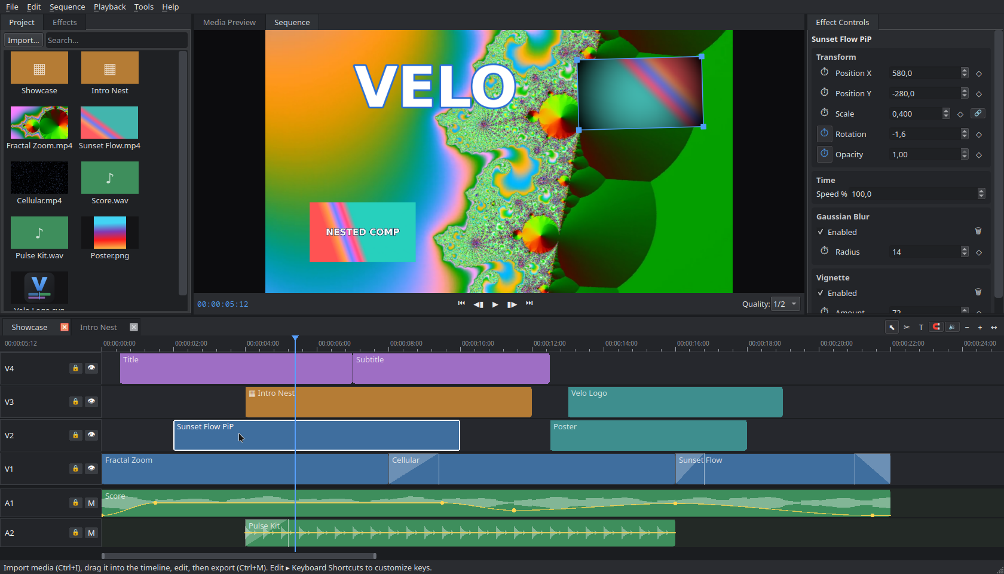This screenshot has height=574, width=1004.
Task: Mute audio track A1
Action: click(91, 503)
